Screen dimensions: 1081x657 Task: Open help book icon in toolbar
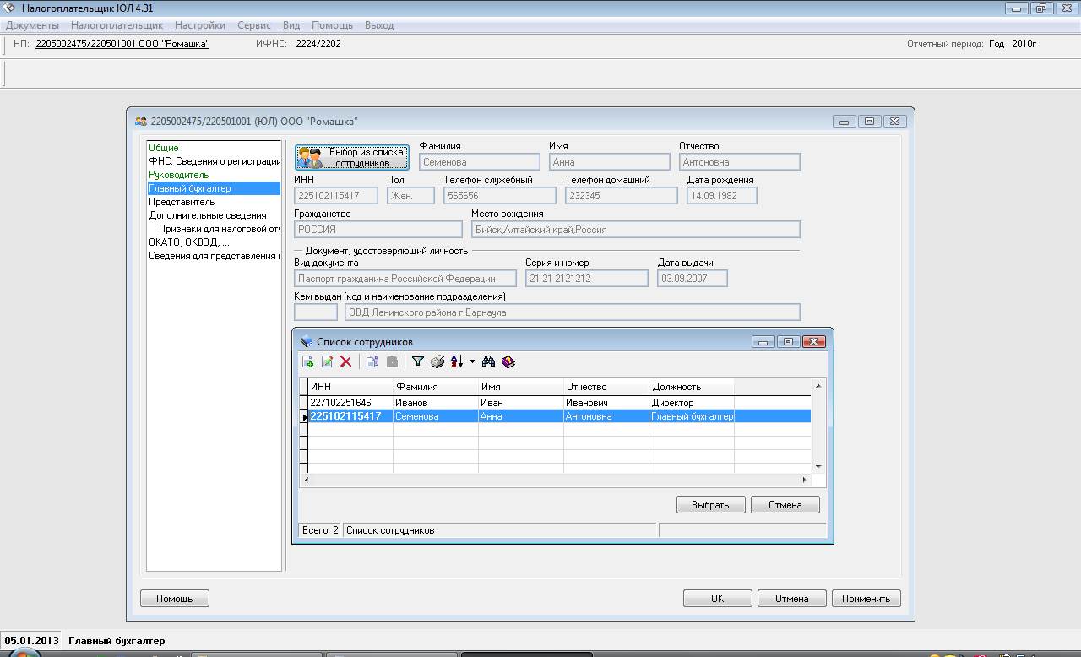[x=508, y=361]
